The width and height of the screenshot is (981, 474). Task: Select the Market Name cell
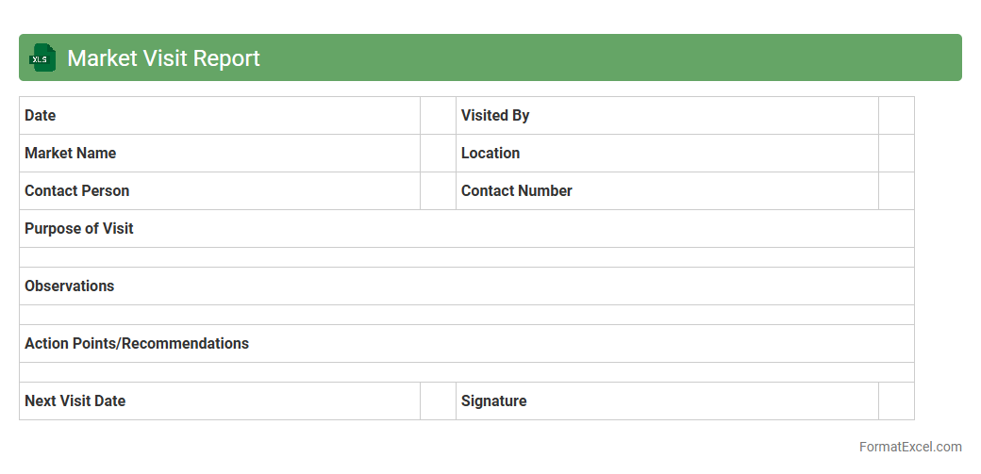(x=219, y=154)
